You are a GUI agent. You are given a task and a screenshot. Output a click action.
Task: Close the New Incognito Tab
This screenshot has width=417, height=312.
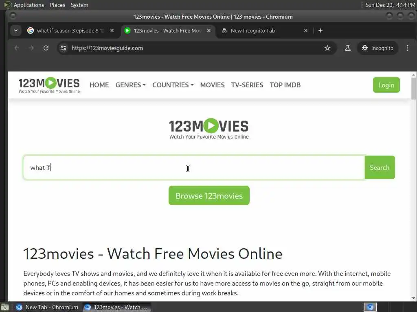point(306,30)
